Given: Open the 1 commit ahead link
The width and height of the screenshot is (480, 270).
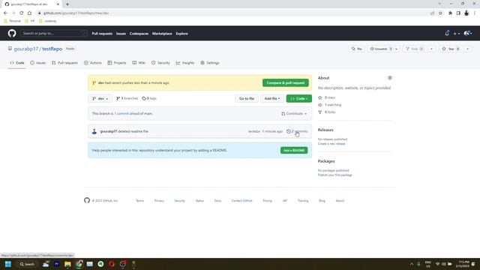Looking at the screenshot, I should coord(127,113).
